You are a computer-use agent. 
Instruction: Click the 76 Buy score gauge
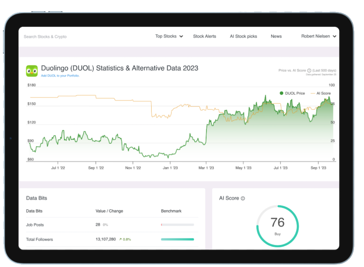(x=277, y=226)
